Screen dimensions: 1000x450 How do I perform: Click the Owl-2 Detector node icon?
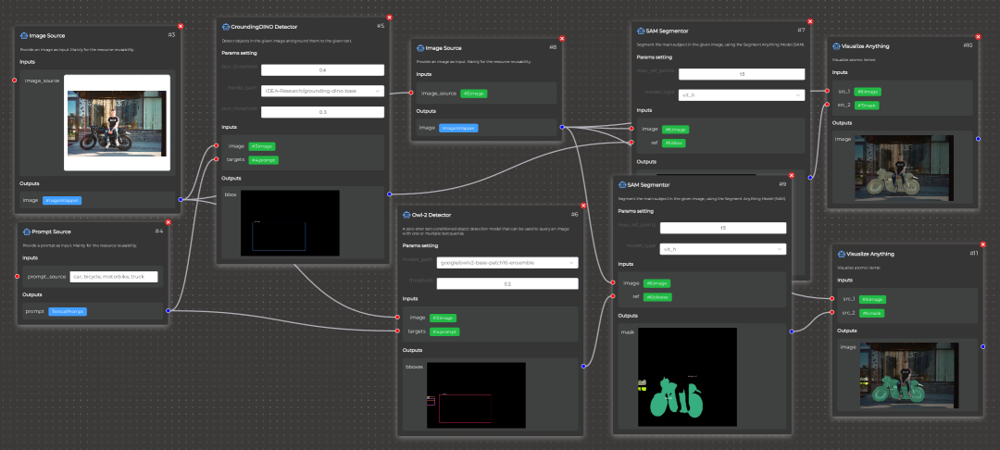point(406,214)
